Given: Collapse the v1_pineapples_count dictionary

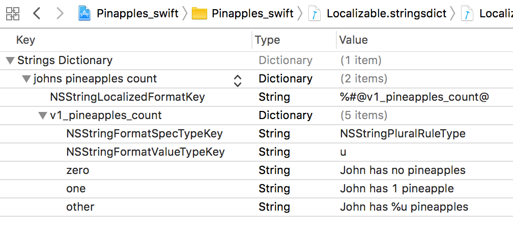Looking at the screenshot, I should (43, 115).
